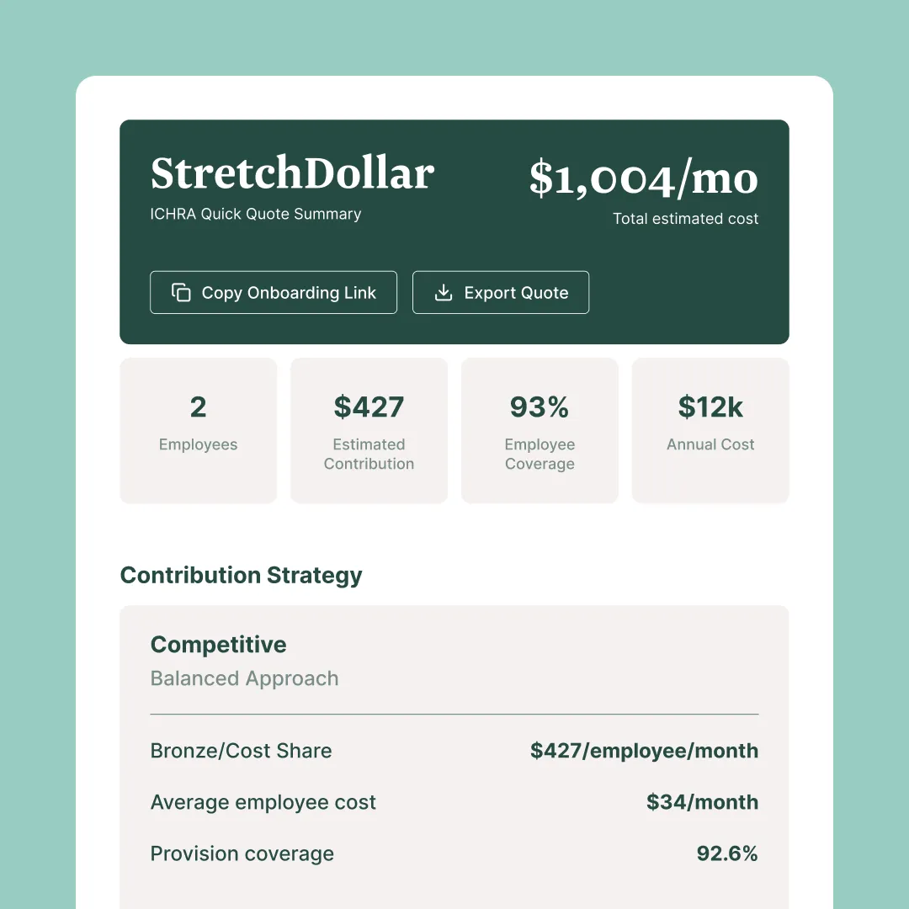Select the Competitive strategy card
The height and width of the screenshot is (909, 909).
(x=454, y=741)
